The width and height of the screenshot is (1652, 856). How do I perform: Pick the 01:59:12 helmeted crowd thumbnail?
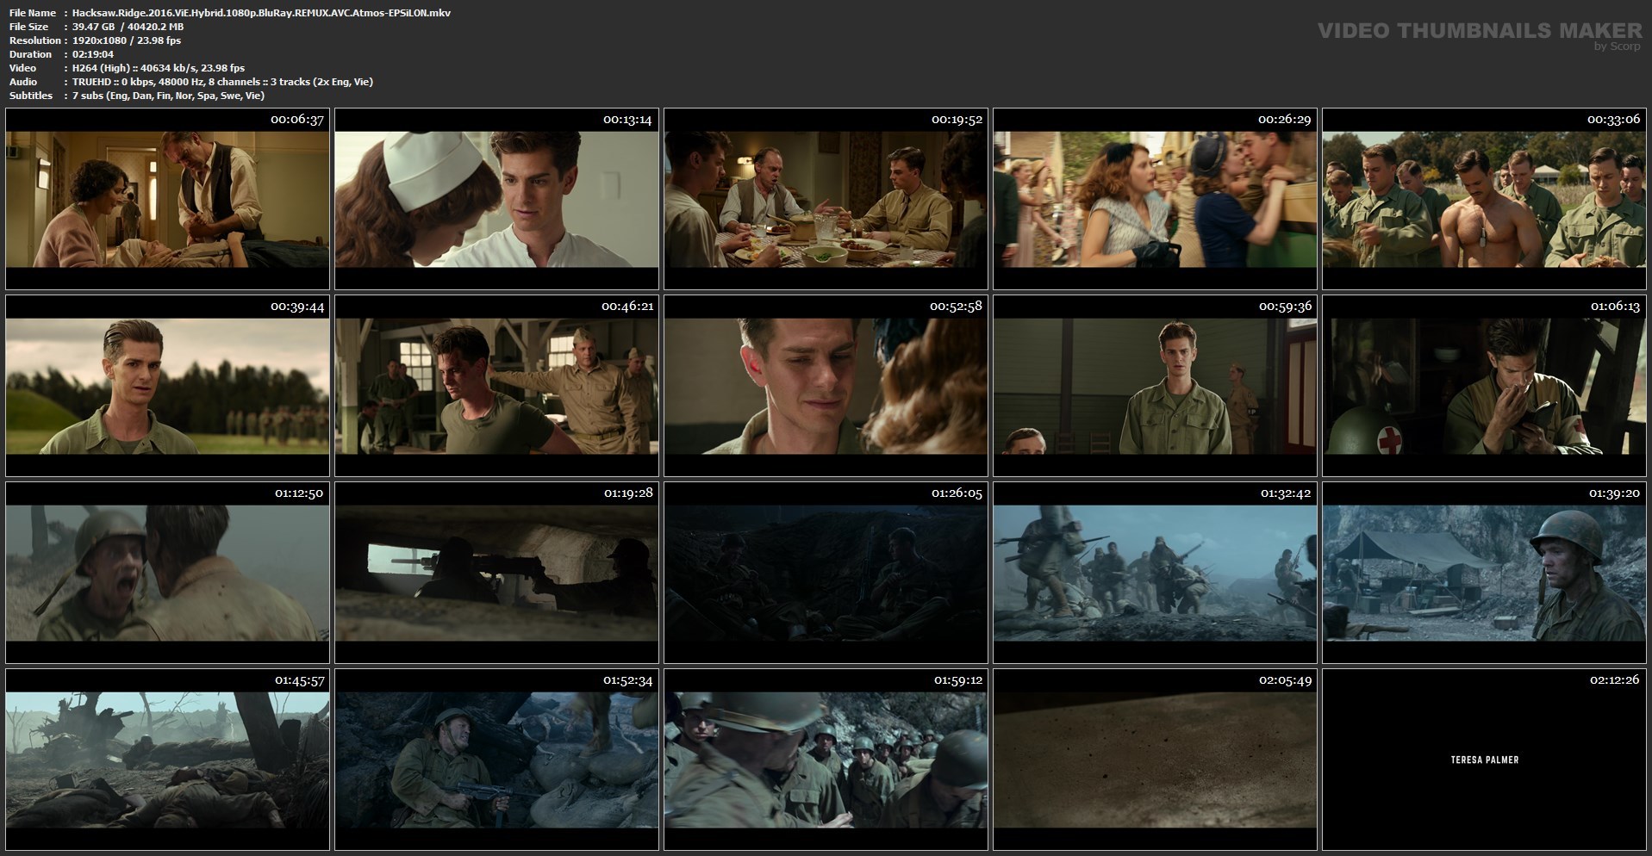(x=826, y=760)
